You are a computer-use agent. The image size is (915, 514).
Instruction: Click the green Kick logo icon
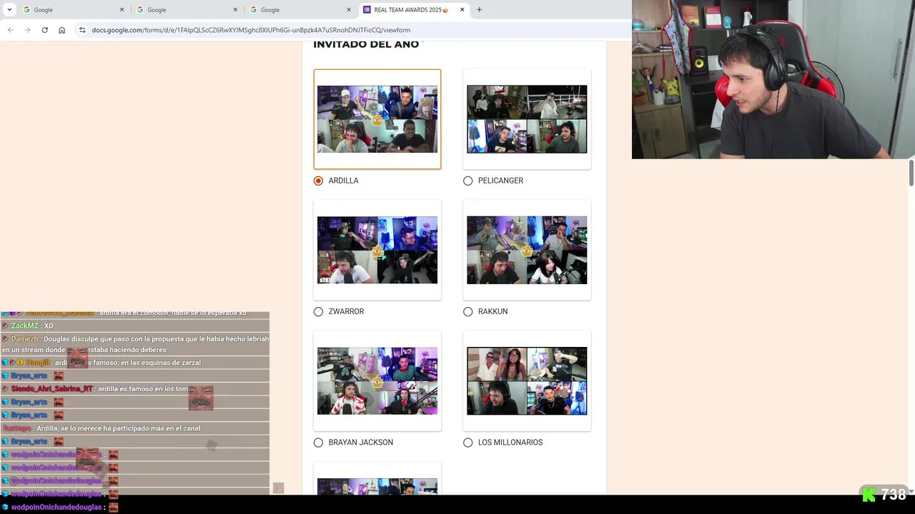tap(869, 494)
